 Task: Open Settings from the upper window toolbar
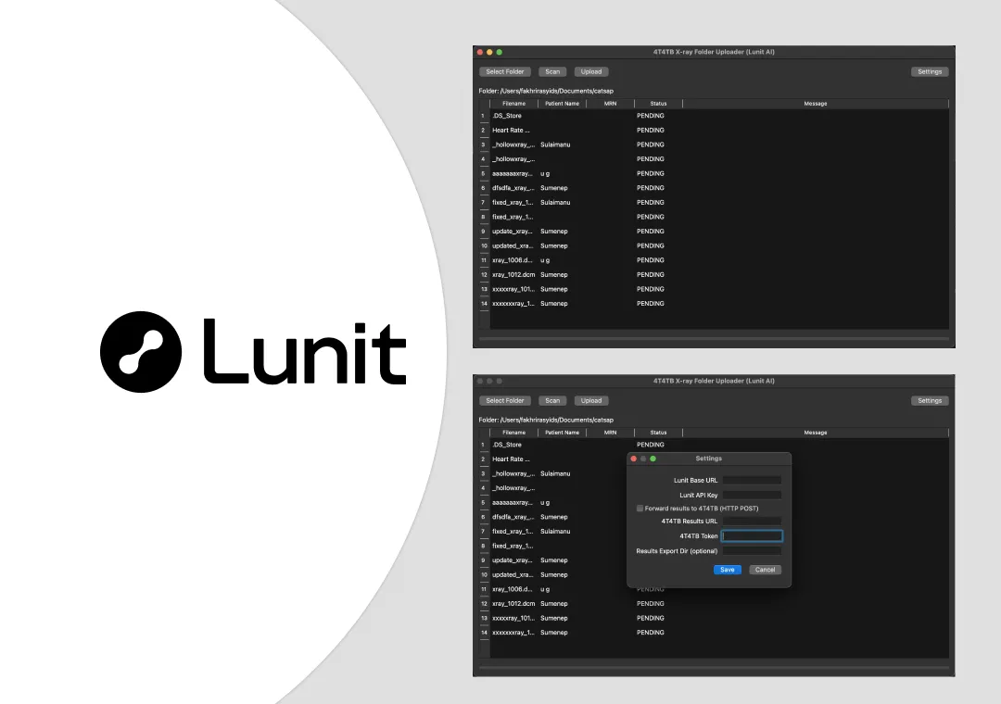[x=930, y=71]
